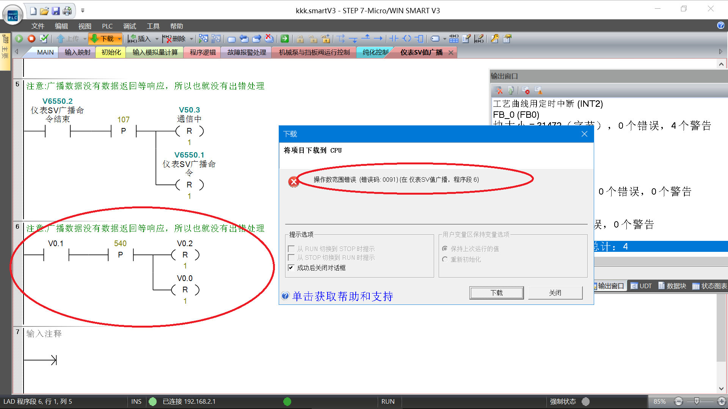Click the red STOP PLC icon
This screenshot has width=728, height=409.
pos(31,39)
